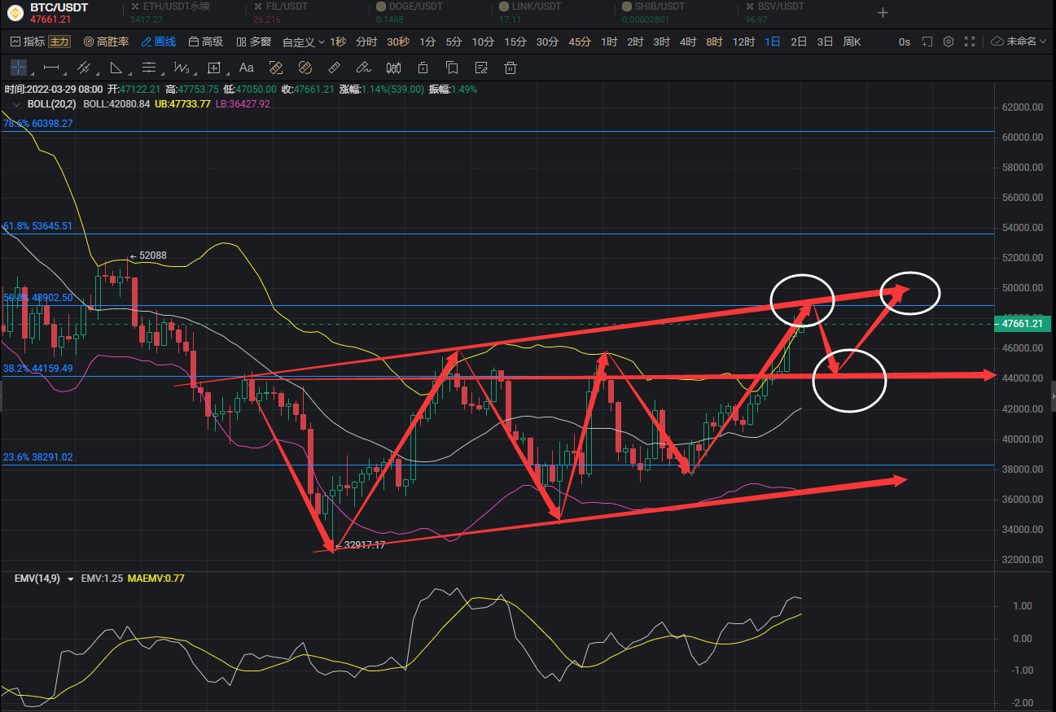
Task: Pick the horizontal line drawing tool
Action: click(x=51, y=68)
